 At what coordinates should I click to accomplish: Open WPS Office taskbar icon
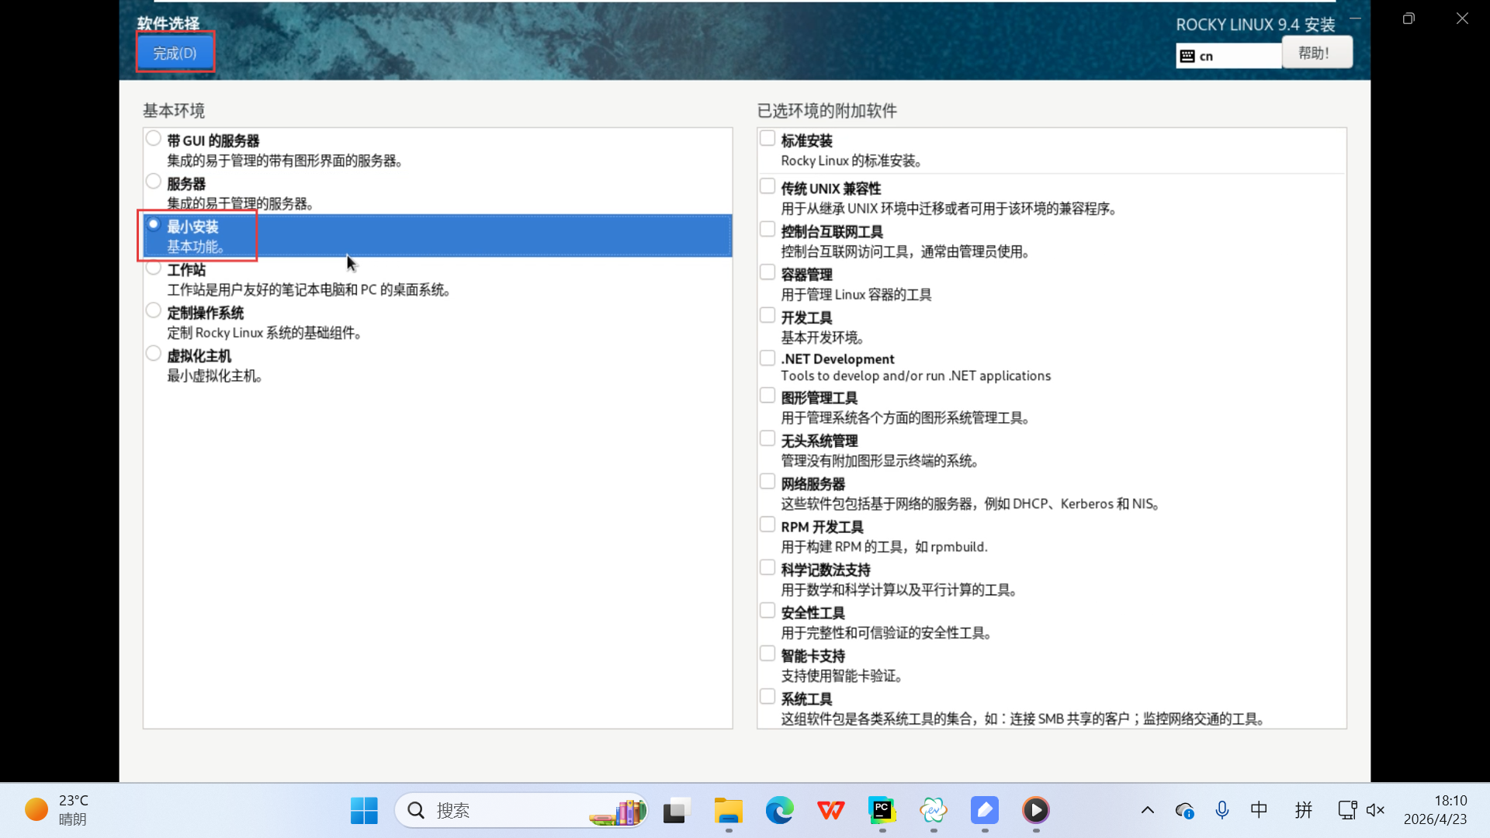(x=830, y=811)
